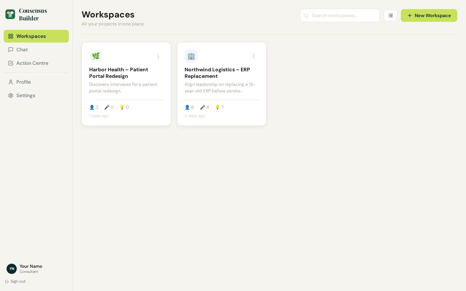Click the "Workspaces" page heading
Image resolution: width=466 pixels, height=291 pixels.
tap(108, 15)
